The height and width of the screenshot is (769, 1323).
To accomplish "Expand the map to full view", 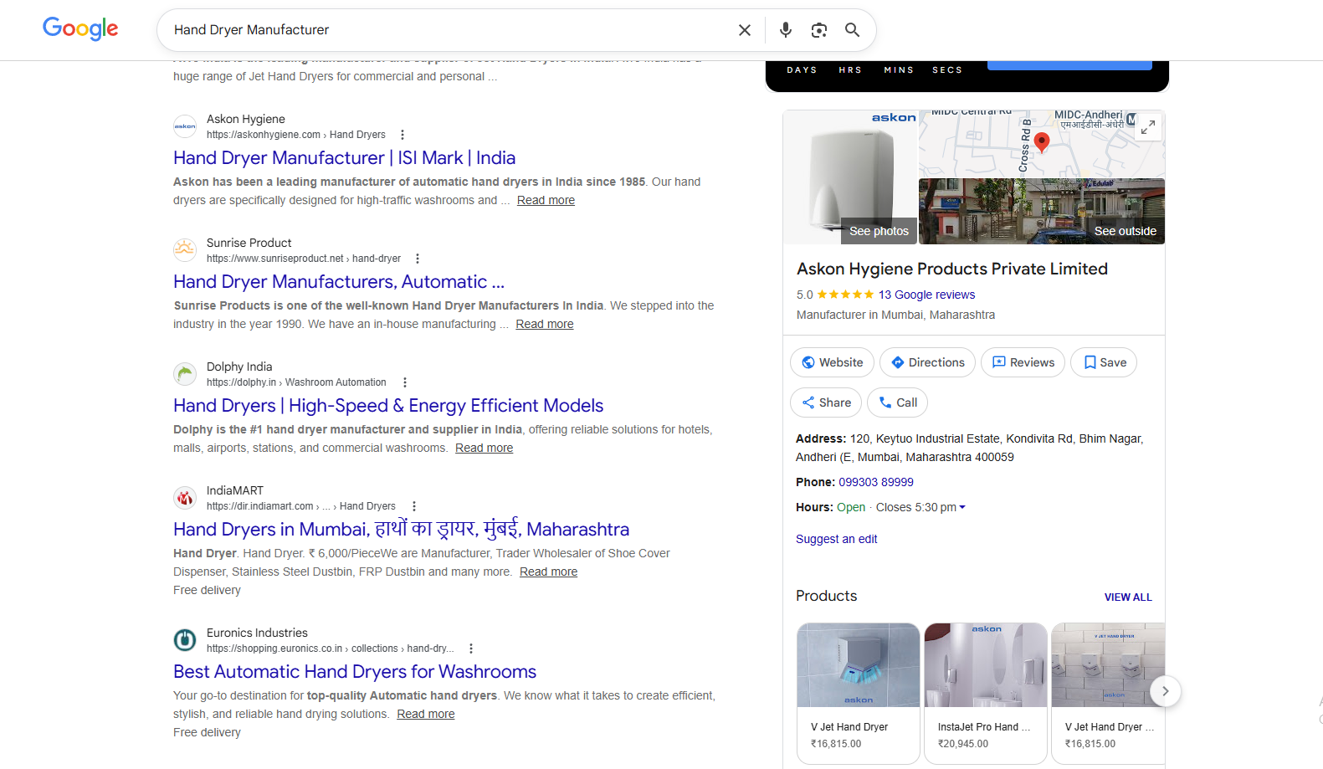I will (1148, 127).
